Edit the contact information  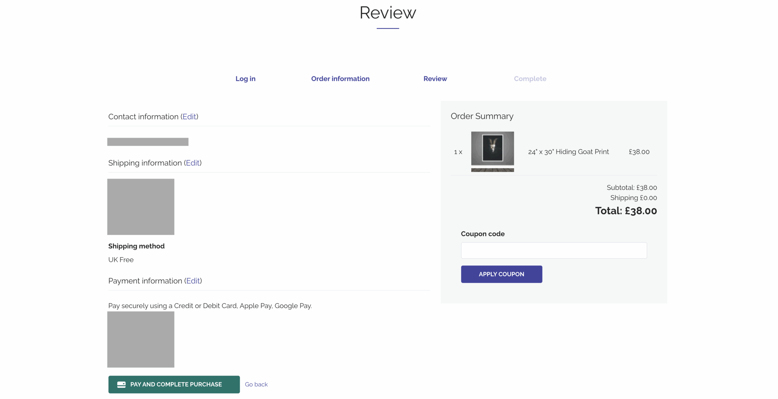[x=189, y=117]
